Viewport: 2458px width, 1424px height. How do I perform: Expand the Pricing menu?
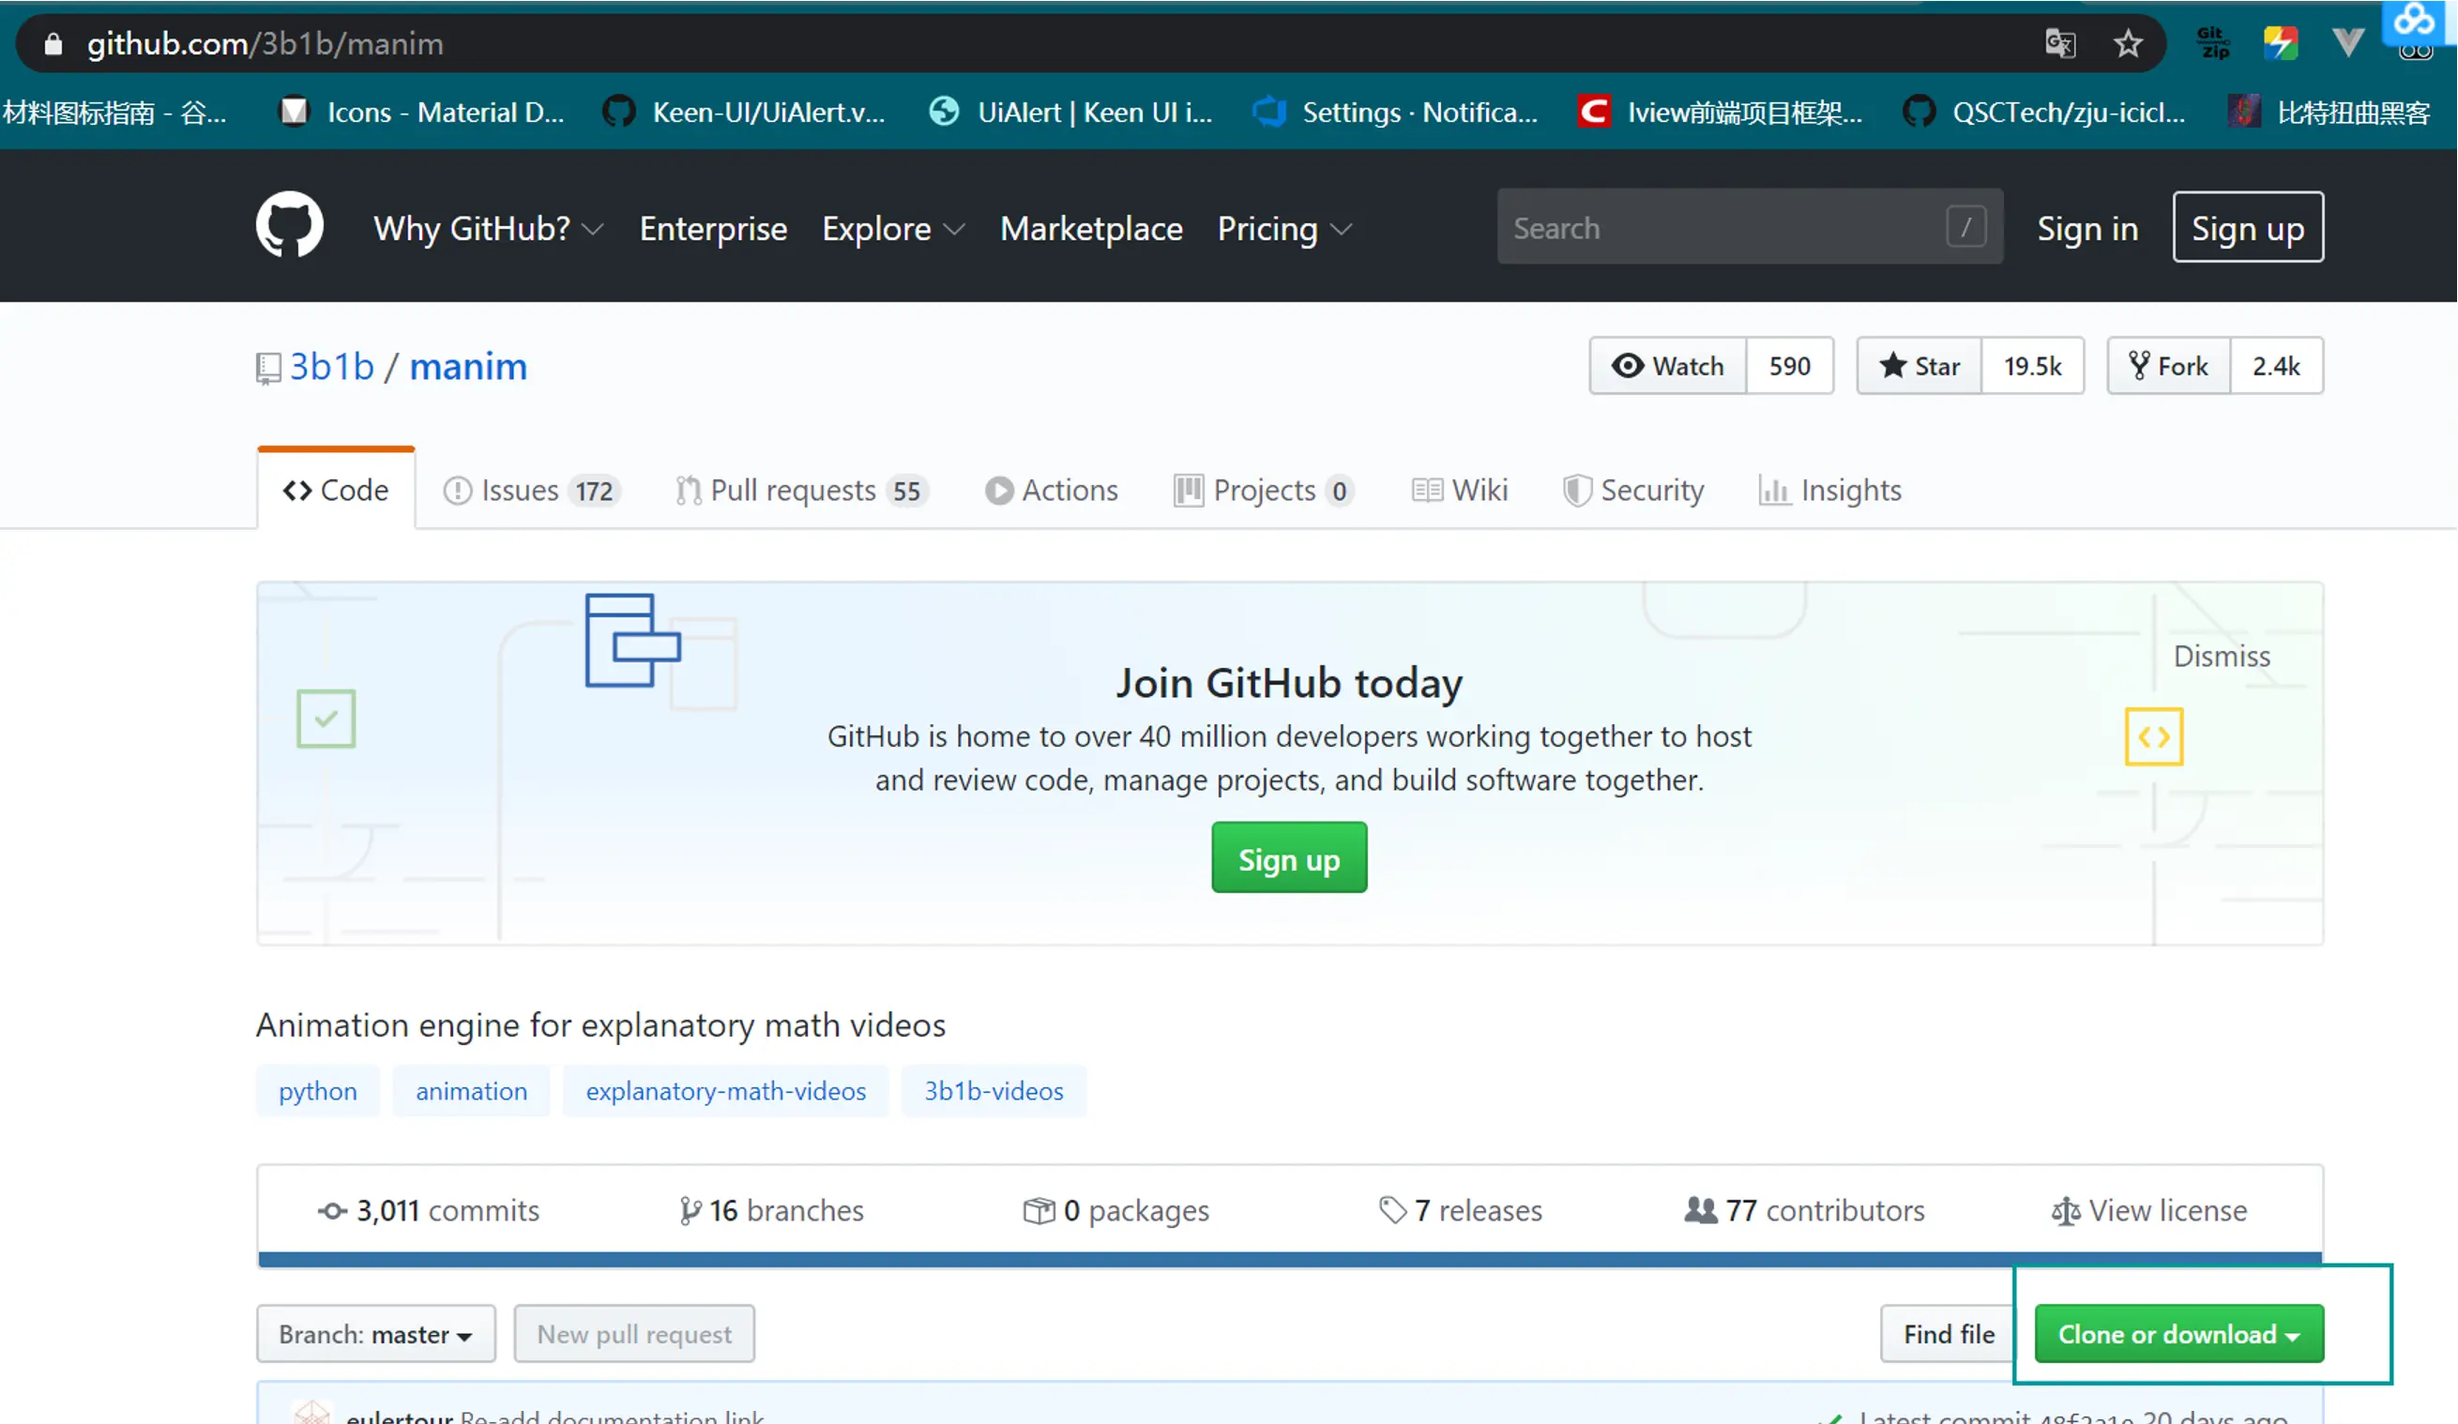[x=1284, y=229]
